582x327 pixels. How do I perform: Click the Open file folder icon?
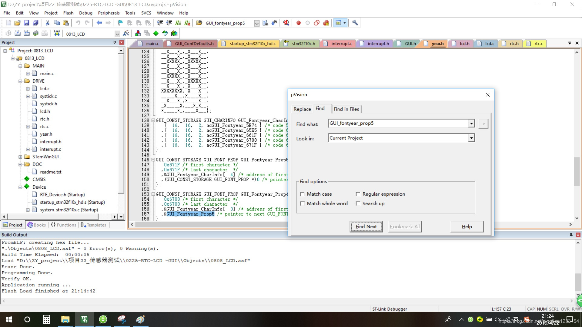[x=18, y=23]
